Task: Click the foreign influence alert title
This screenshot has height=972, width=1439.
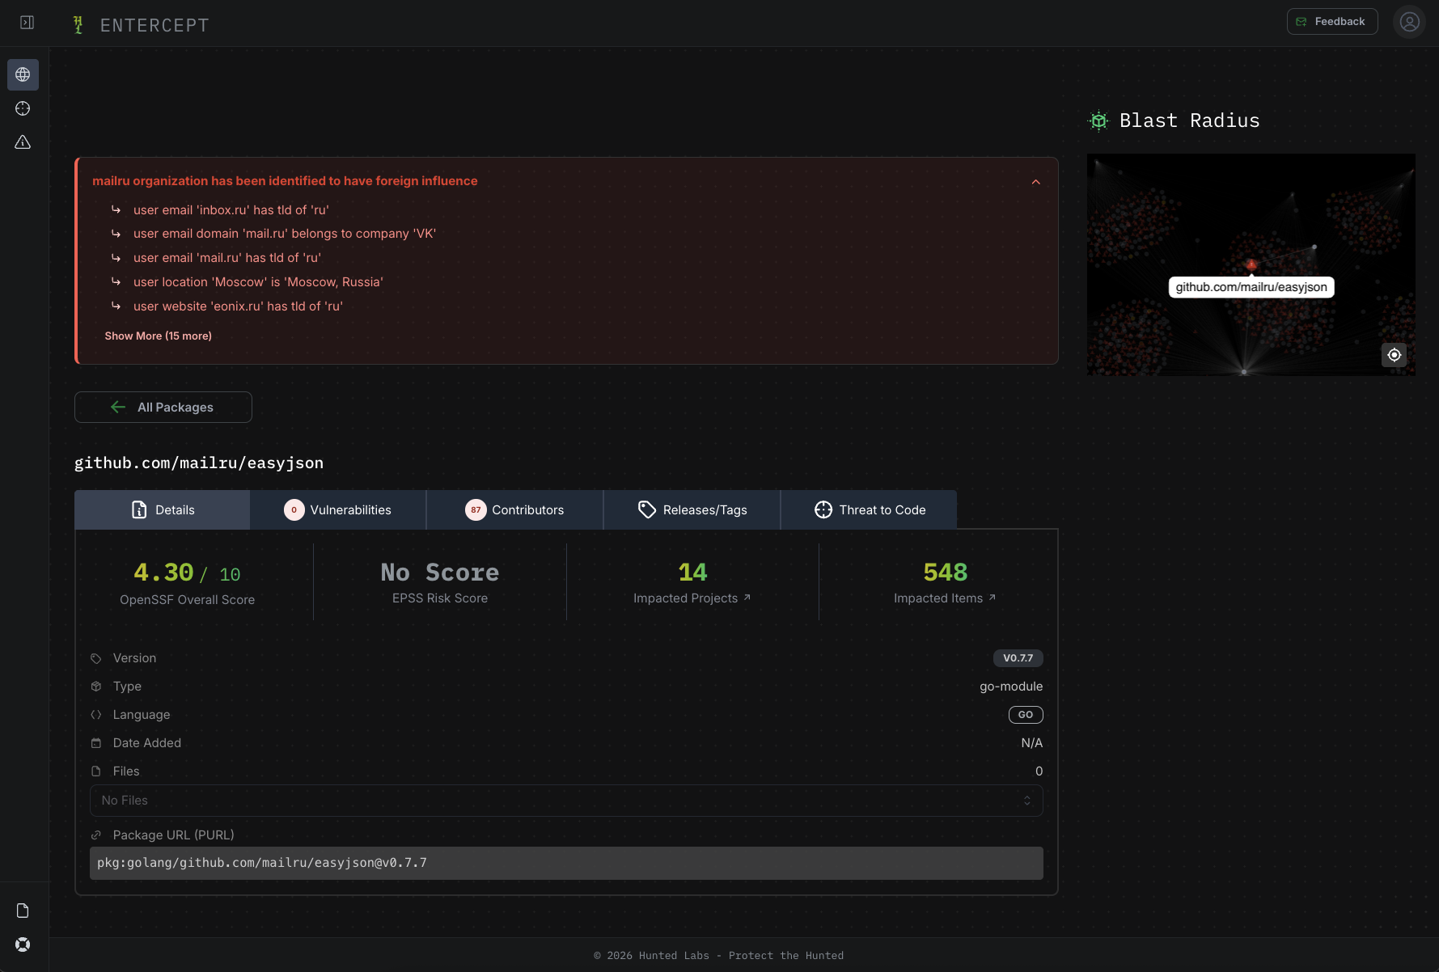Action: pyautogui.click(x=285, y=181)
